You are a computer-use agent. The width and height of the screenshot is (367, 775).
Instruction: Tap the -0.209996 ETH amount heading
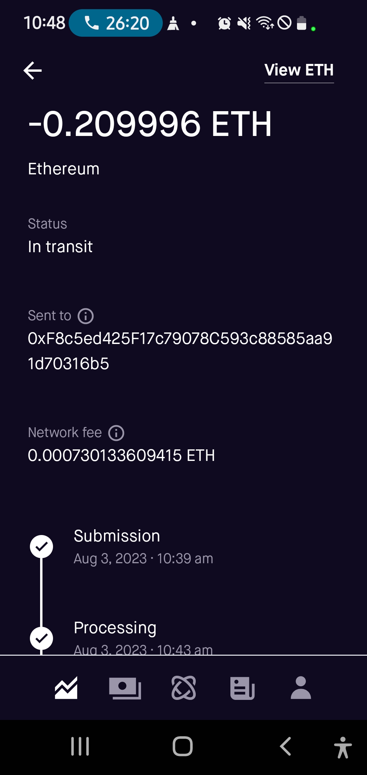coord(150,124)
